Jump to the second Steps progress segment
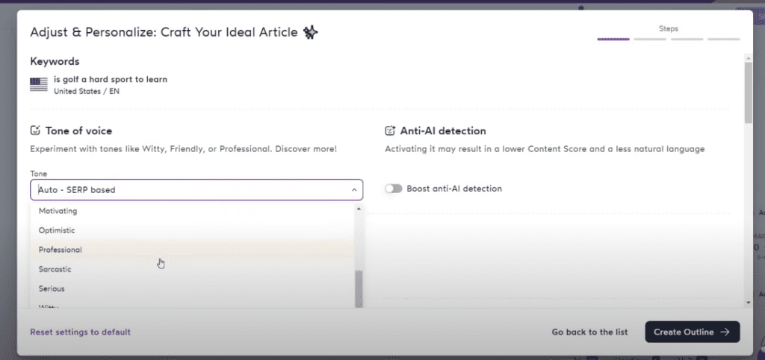Viewport: 765px width, 360px height. coord(649,39)
